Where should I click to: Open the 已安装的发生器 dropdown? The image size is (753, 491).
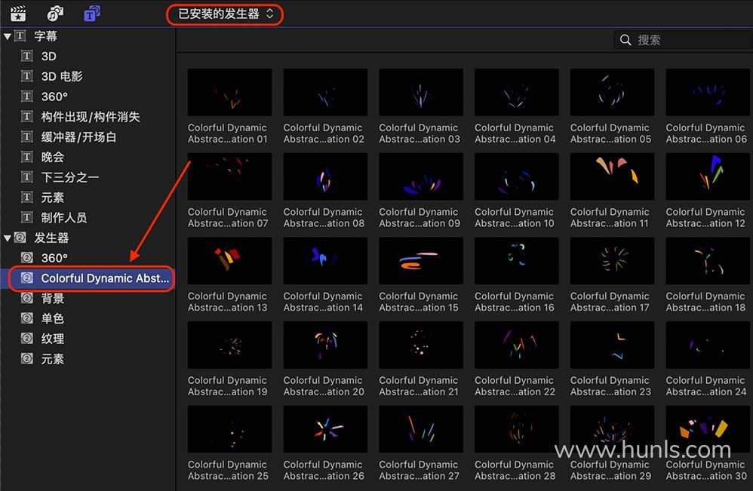click(225, 14)
